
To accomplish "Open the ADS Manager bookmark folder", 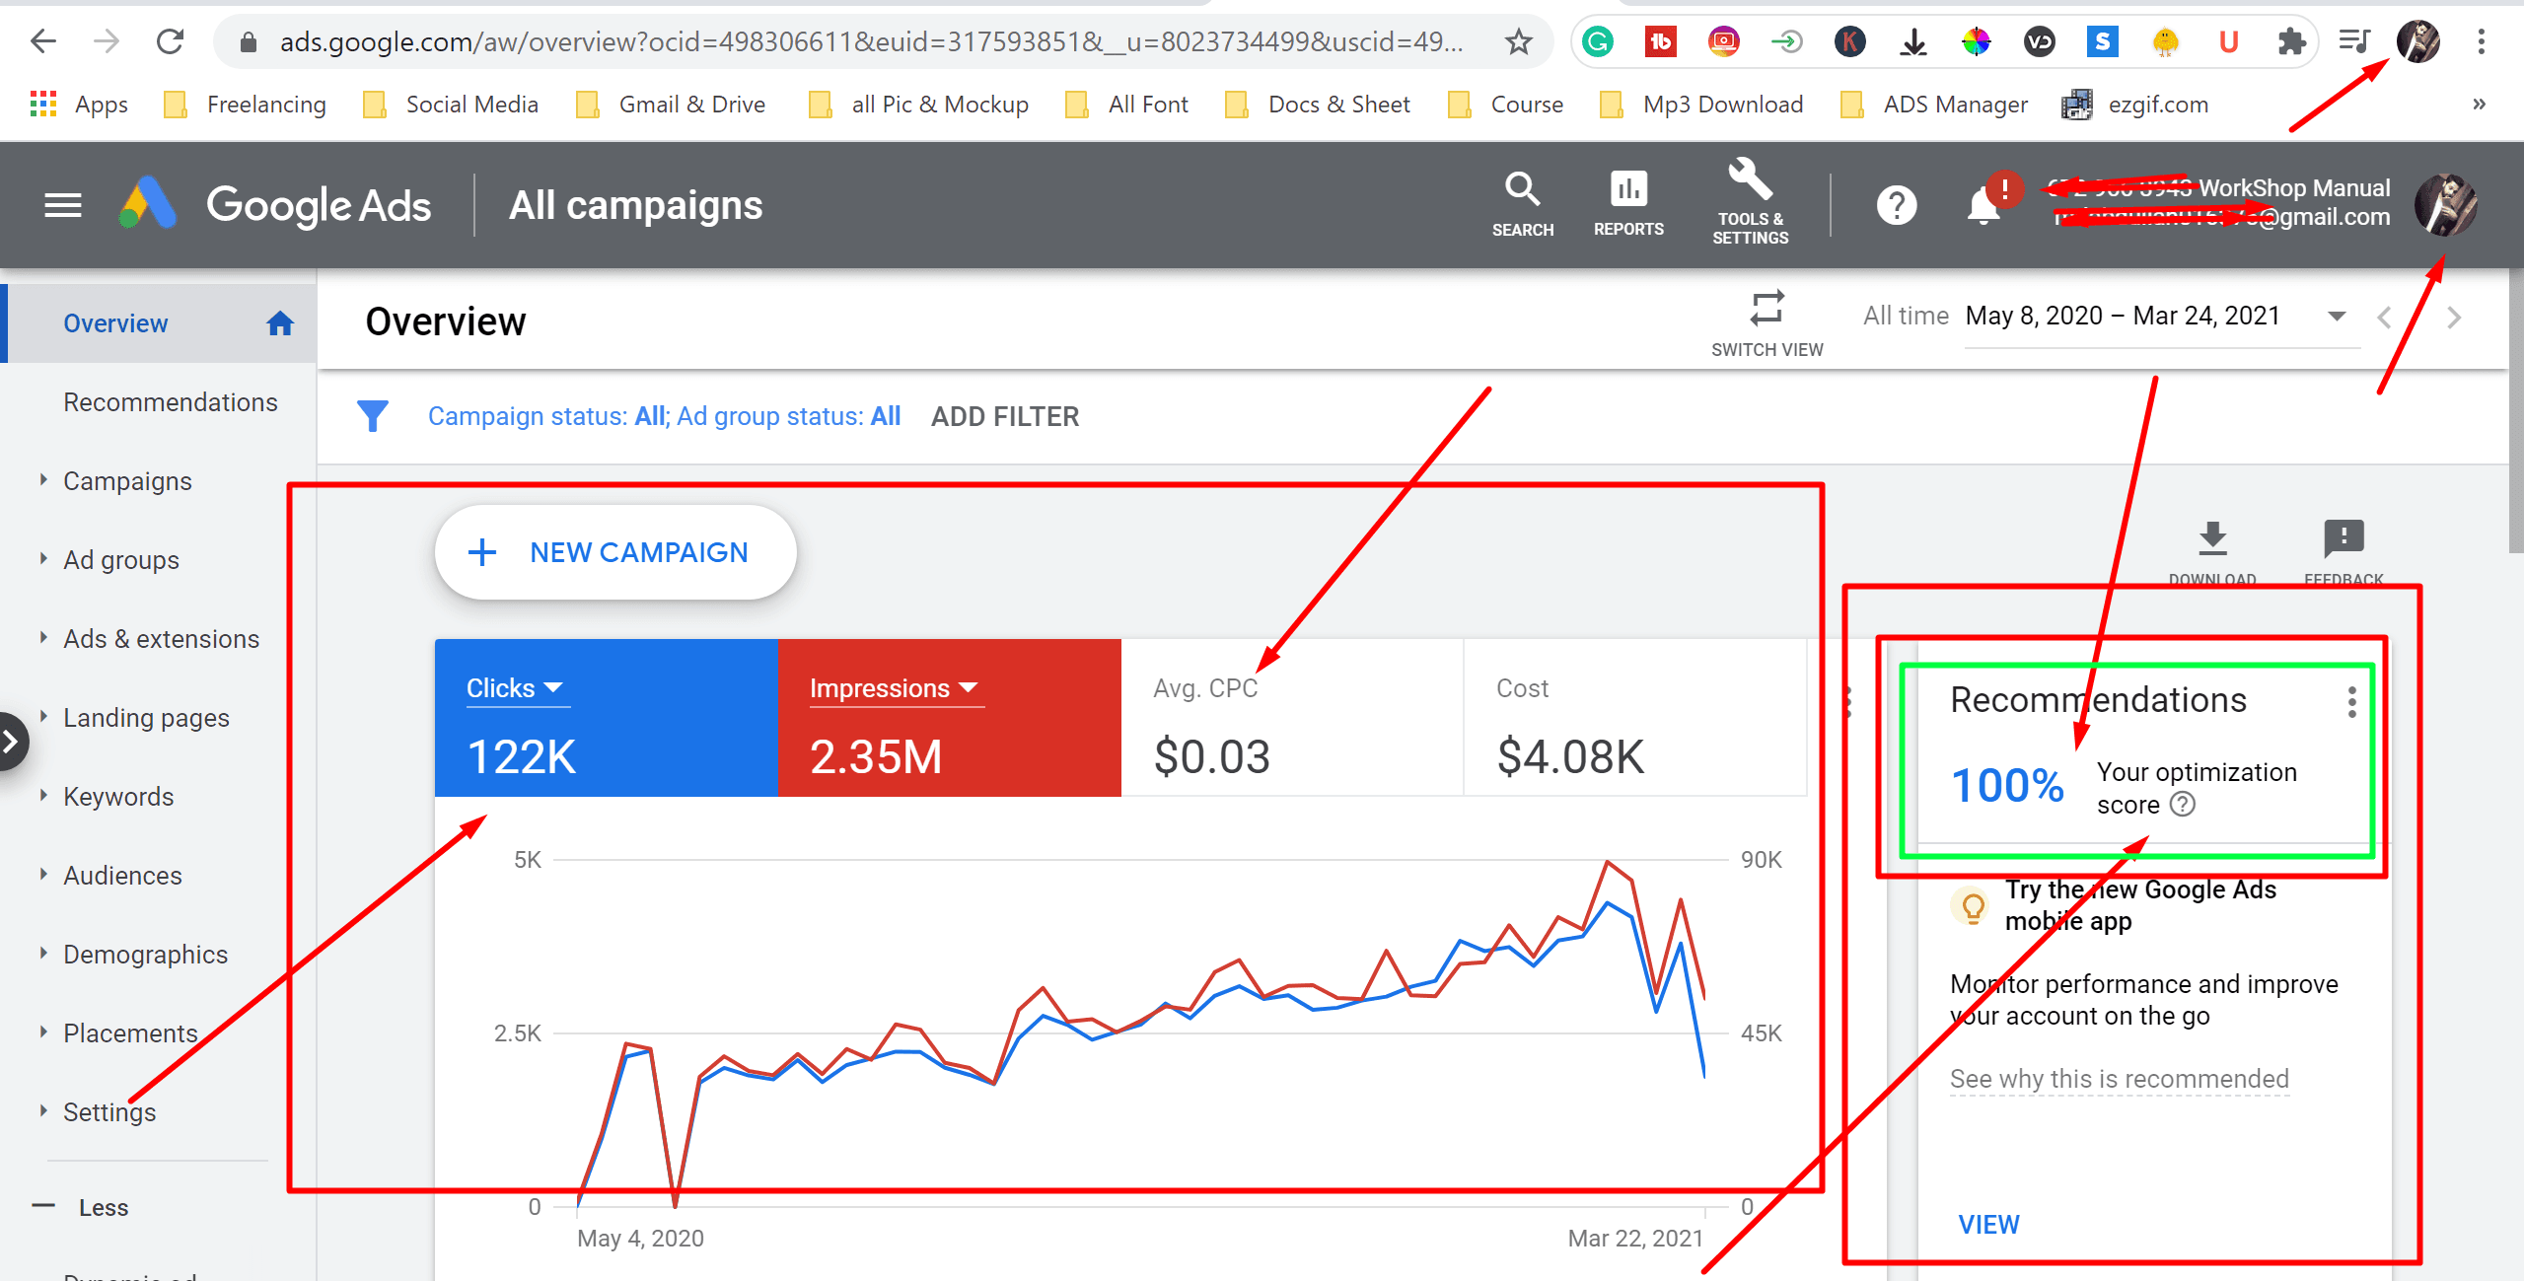I will tap(1934, 105).
